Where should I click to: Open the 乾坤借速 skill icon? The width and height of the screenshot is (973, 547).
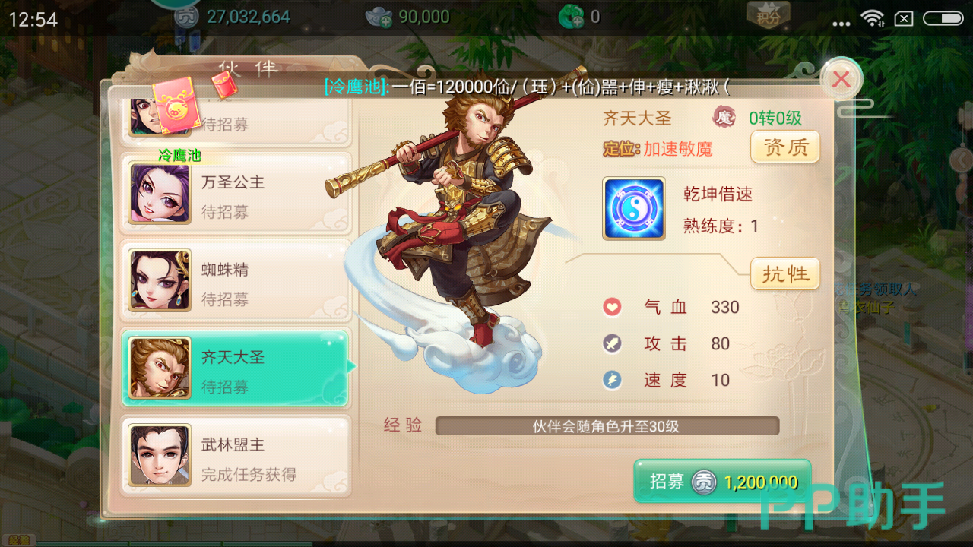633,208
